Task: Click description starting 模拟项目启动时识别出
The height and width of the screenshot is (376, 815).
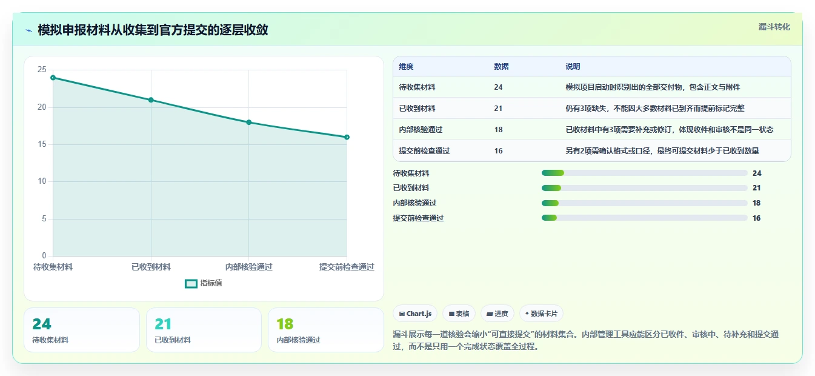Action: [653, 87]
